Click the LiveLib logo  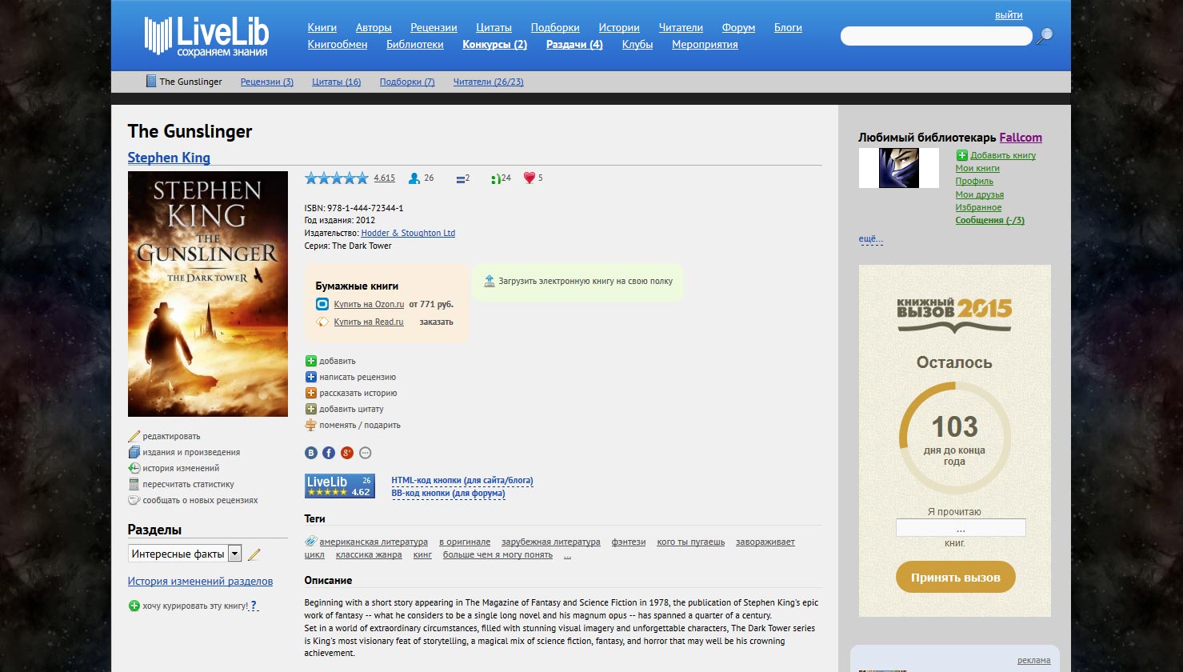pos(206,36)
